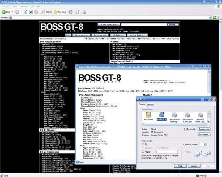Click the Find Printer button

204,135
